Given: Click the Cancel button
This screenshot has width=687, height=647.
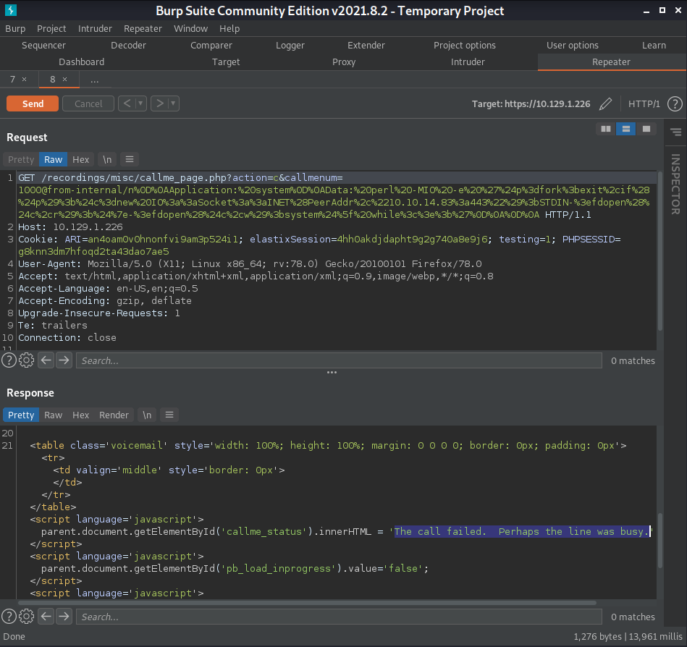Looking at the screenshot, I should coord(88,103).
